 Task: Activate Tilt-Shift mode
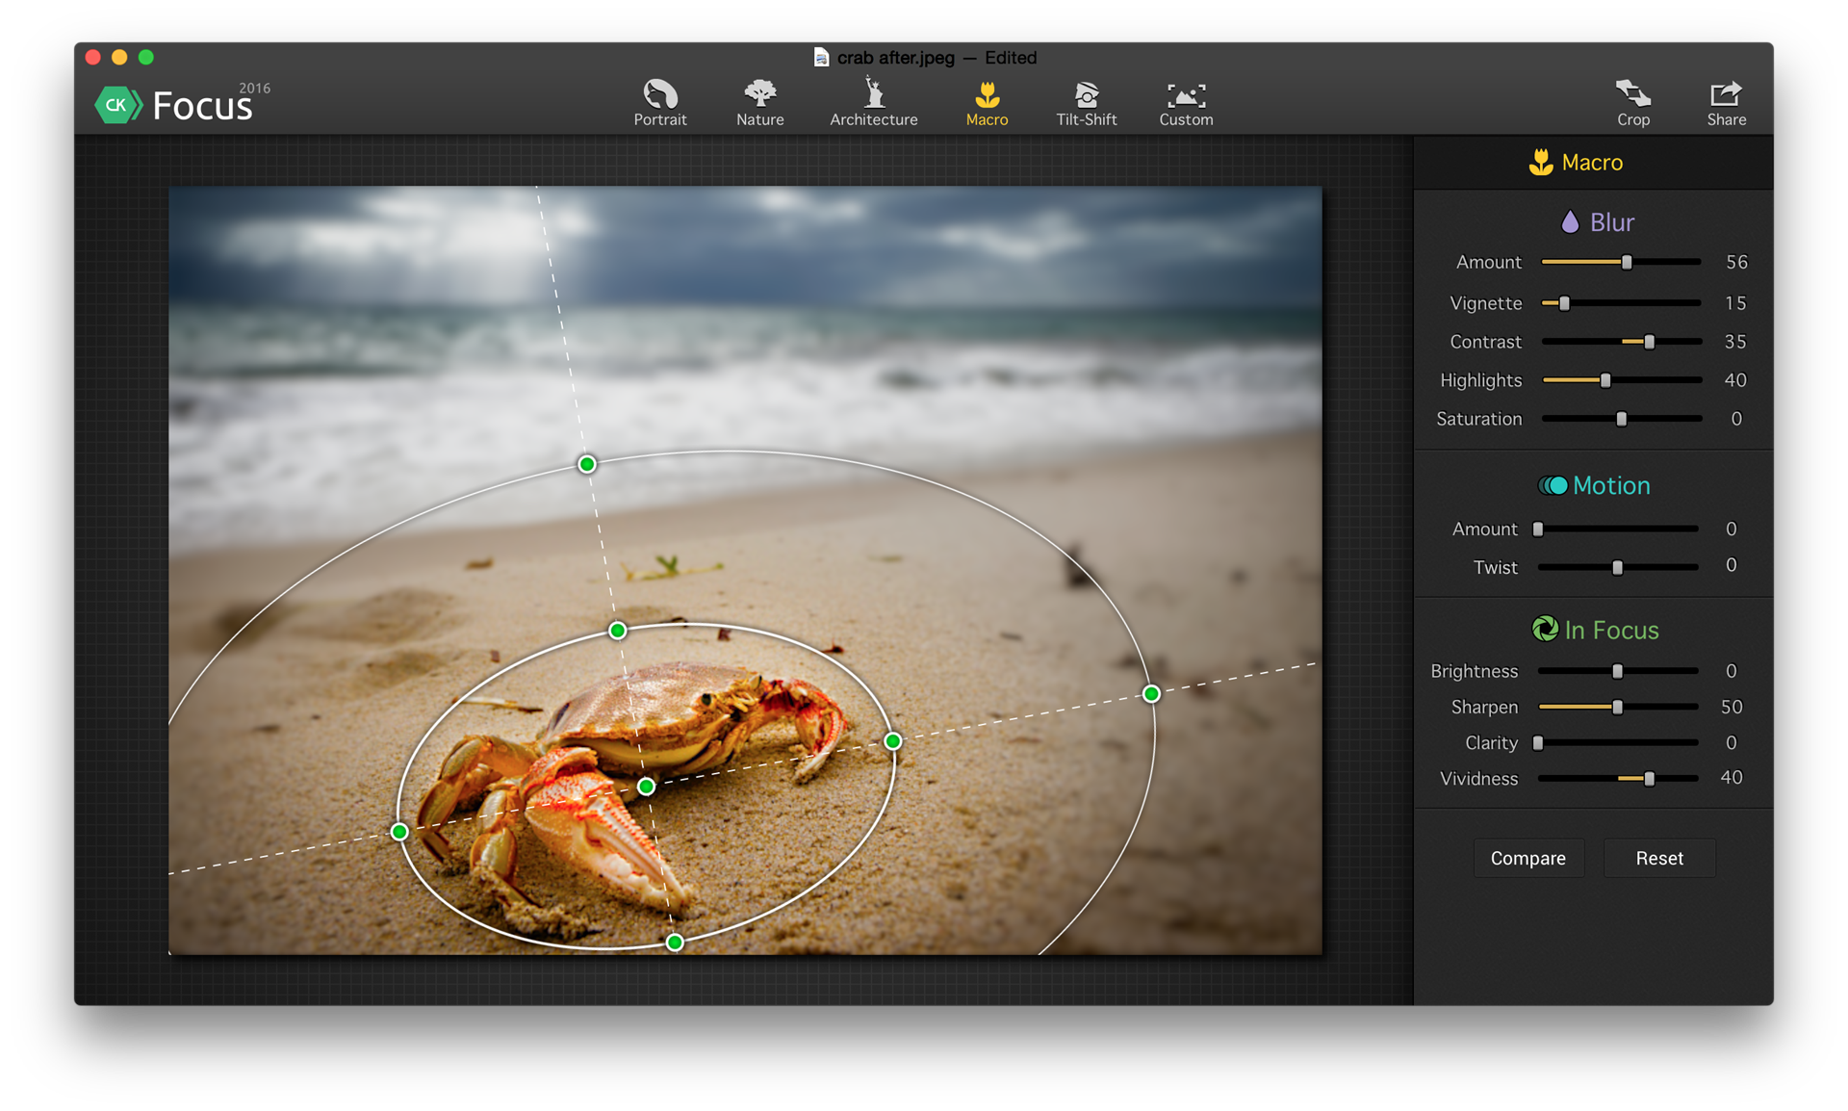coord(1087,93)
